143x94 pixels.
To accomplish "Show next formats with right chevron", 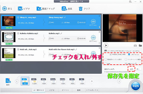I will tap(119, 81).
